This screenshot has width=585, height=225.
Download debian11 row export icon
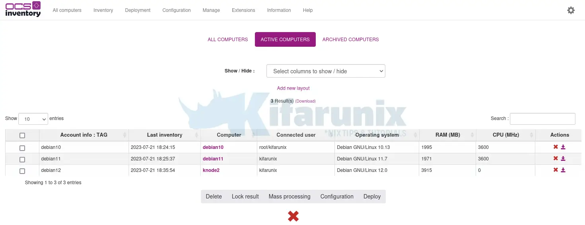[563, 158]
